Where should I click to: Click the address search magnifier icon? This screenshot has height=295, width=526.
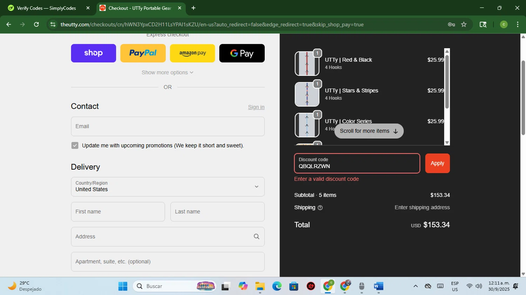pos(257,237)
